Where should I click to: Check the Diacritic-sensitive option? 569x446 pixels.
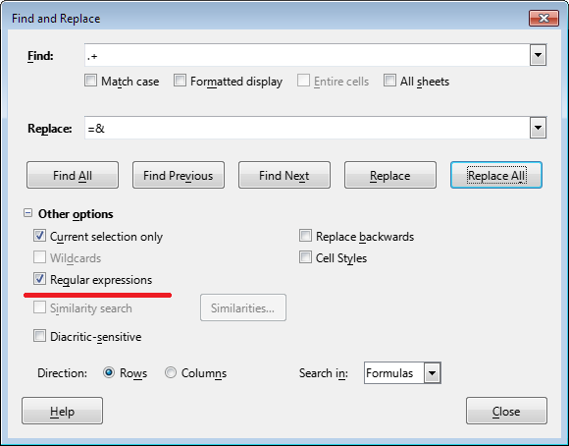tap(39, 336)
